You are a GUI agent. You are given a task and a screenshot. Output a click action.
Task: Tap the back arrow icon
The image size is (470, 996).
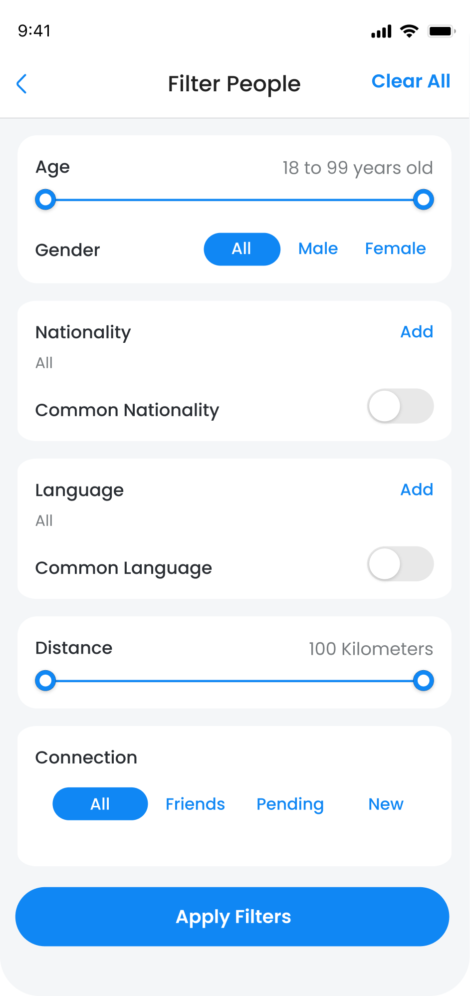21,84
